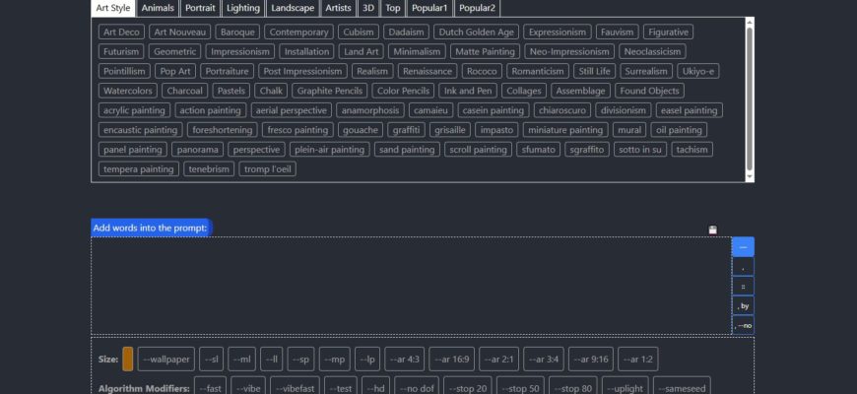Open the Lighting tab
Viewport: 857px width, 394px height.
(243, 8)
